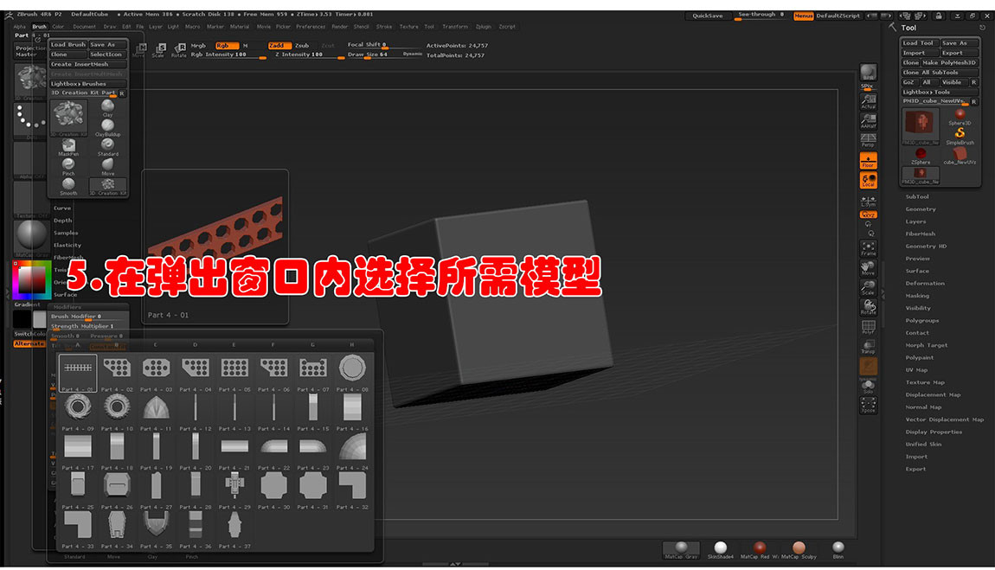Toggle the Rgb channel button
This screenshot has width=995, height=570.
pyautogui.click(x=226, y=46)
